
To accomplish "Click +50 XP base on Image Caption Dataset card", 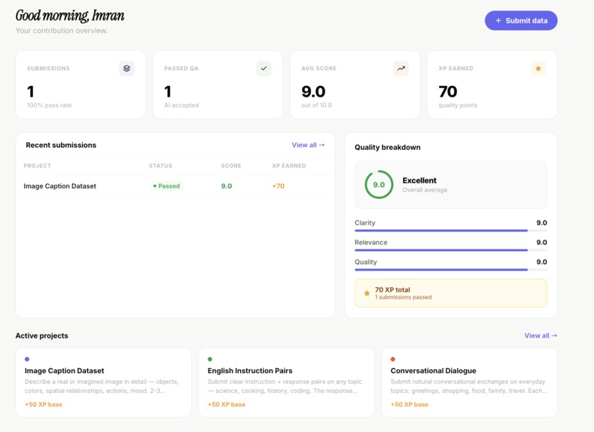I will [x=43, y=404].
